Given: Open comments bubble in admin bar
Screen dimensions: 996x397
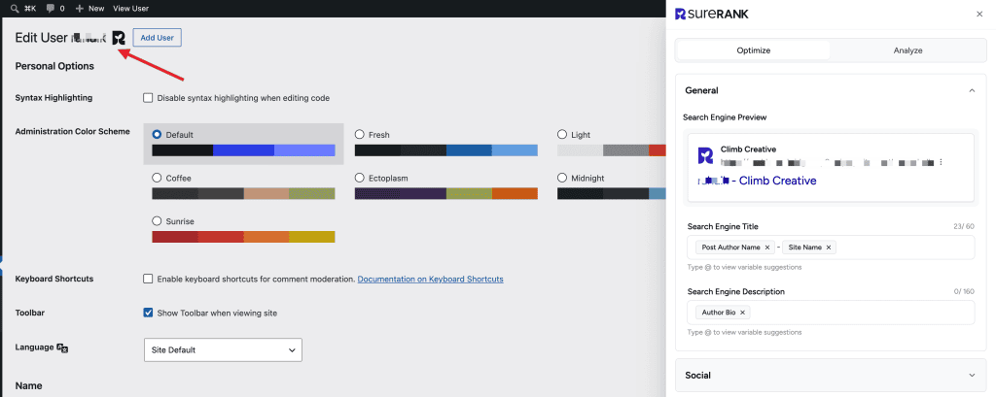Looking at the screenshot, I should pos(49,9).
